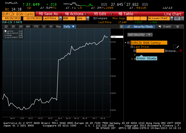The height and width of the screenshot is (133, 186).
Task: Select the 3D range tab
Action: (13, 26)
